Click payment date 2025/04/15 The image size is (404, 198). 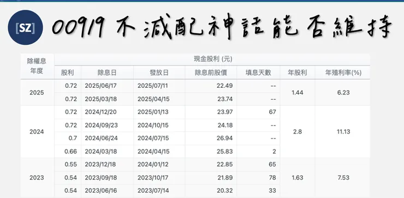(153, 99)
